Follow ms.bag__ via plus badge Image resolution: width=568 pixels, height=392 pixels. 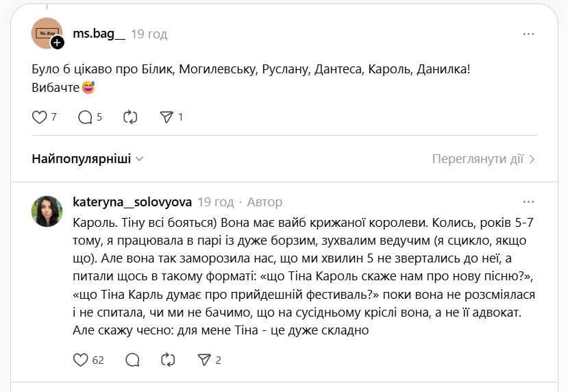[x=58, y=42]
